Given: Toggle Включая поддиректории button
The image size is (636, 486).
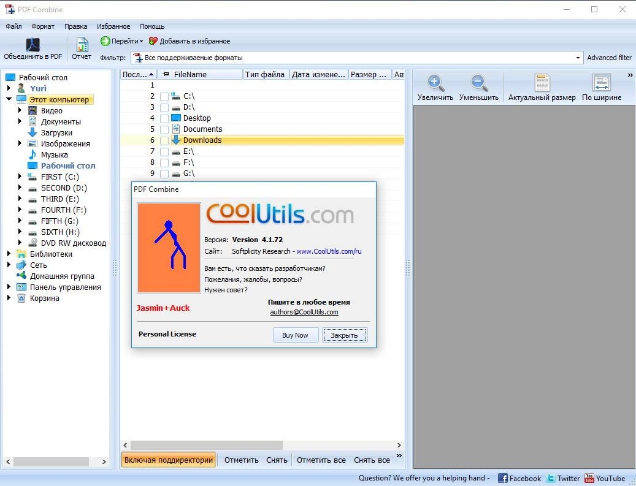Looking at the screenshot, I should (168, 460).
